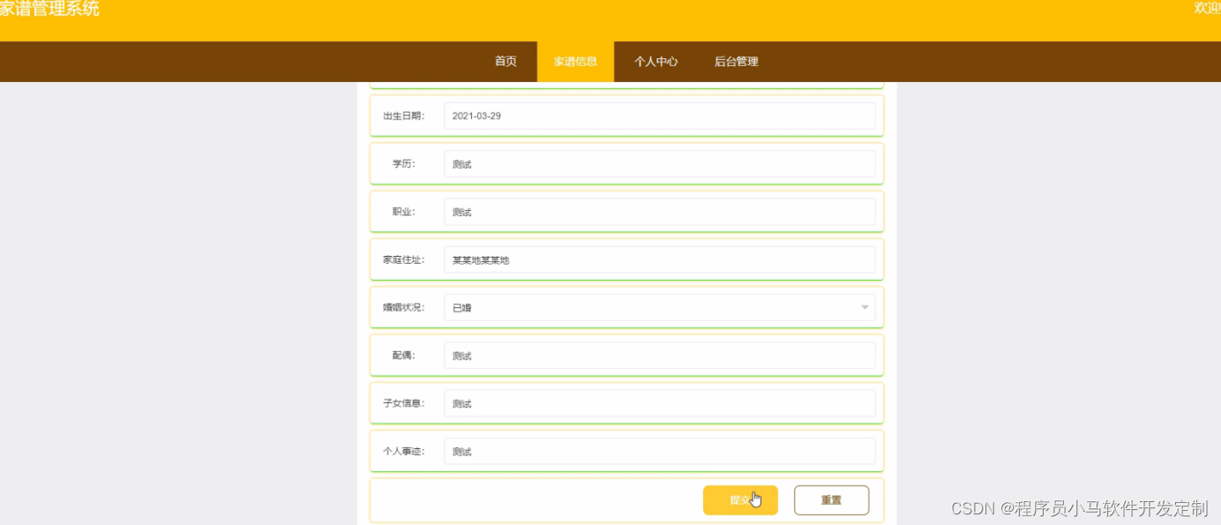Open the 婚姻状况 marital status dropdown

coord(661,307)
